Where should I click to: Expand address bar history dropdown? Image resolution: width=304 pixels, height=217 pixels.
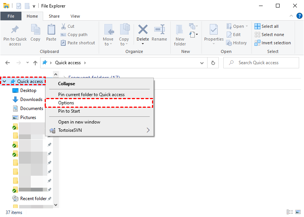[x=202, y=63]
